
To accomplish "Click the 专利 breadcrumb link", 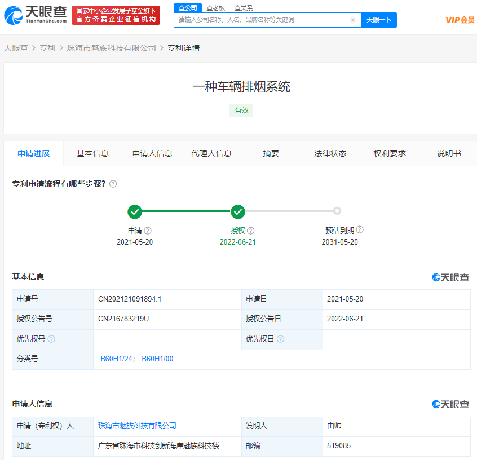I will pyautogui.click(x=48, y=48).
